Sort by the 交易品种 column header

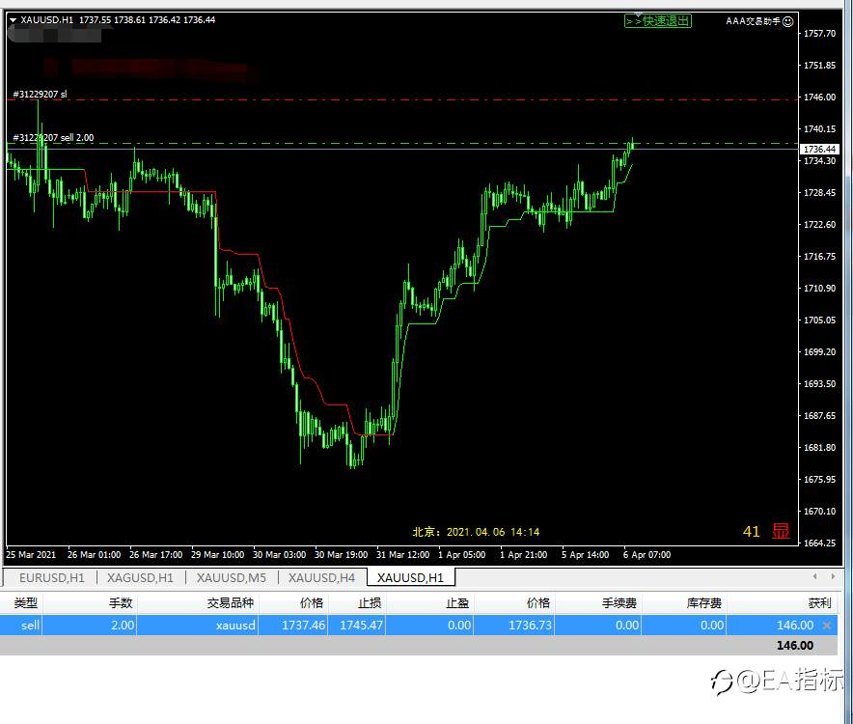click(x=230, y=602)
